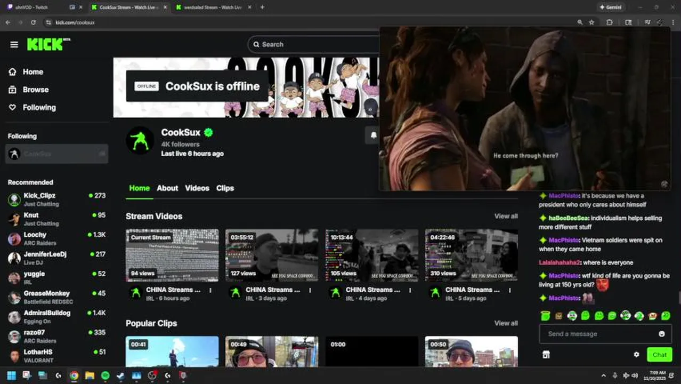Open GreaseMonkey recommended channel
This screenshot has height=384, width=681.
click(x=57, y=297)
